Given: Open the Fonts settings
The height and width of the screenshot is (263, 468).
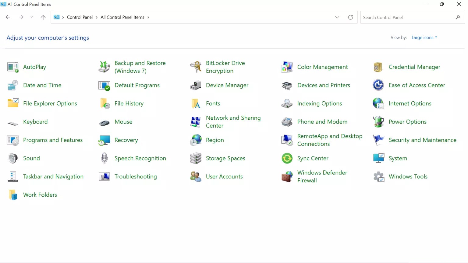Looking at the screenshot, I should pos(213,103).
